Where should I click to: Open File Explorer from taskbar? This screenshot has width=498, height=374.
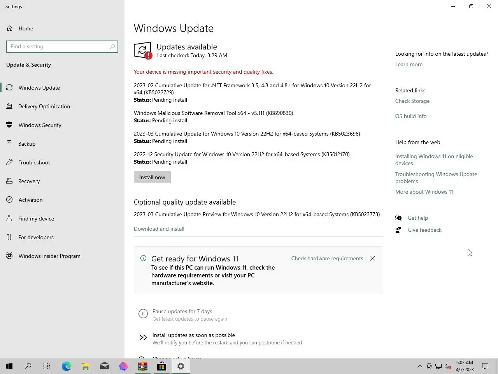86,366
